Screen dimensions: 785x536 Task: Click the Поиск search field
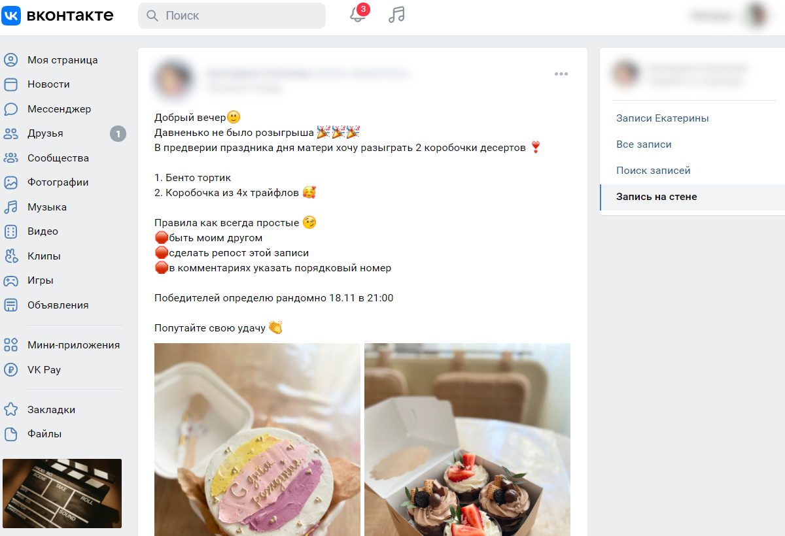tap(232, 16)
